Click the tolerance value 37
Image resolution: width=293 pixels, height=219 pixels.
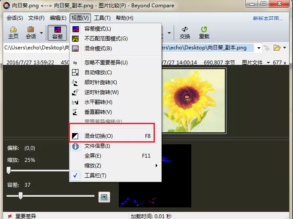27,185
